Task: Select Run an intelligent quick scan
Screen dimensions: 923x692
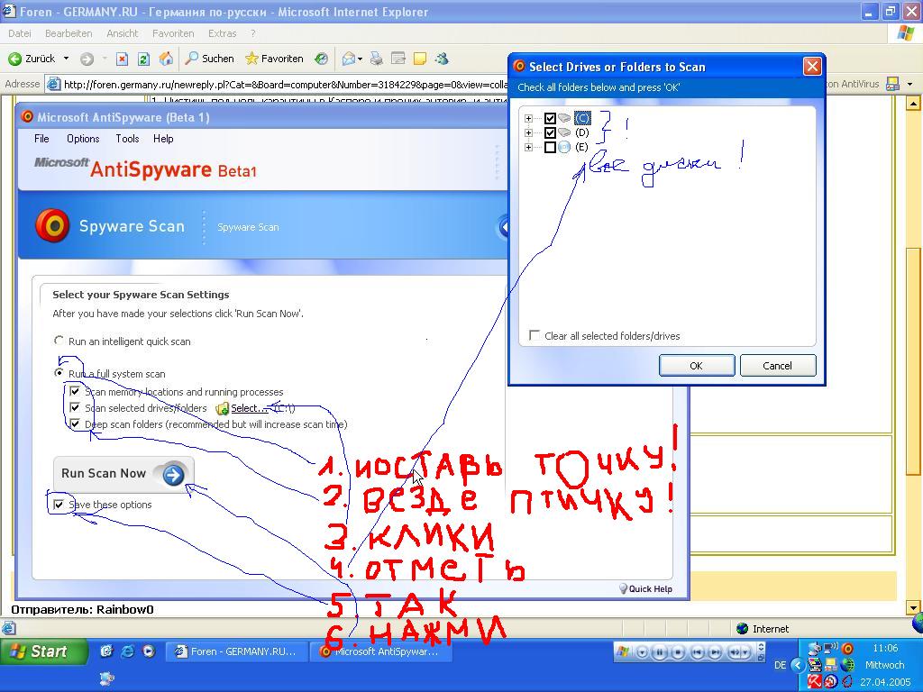Action: point(59,341)
